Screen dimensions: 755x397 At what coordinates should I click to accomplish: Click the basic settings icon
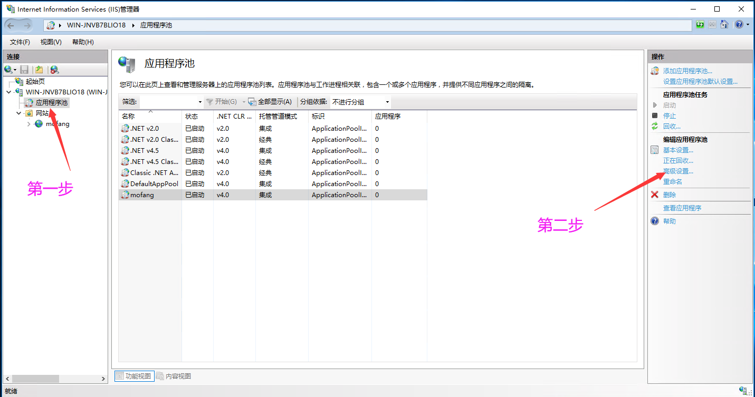point(655,150)
